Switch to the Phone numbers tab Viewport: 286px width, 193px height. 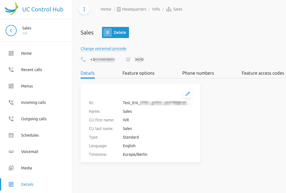(198, 73)
